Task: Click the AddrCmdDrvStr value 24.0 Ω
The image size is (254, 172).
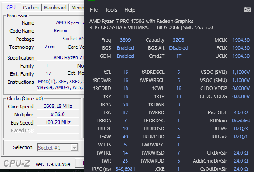Action: coord(241,161)
